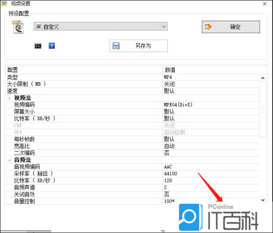Screen dimensions: 273x233
Task: Collapse the 视频流 section
Action: click(9, 98)
